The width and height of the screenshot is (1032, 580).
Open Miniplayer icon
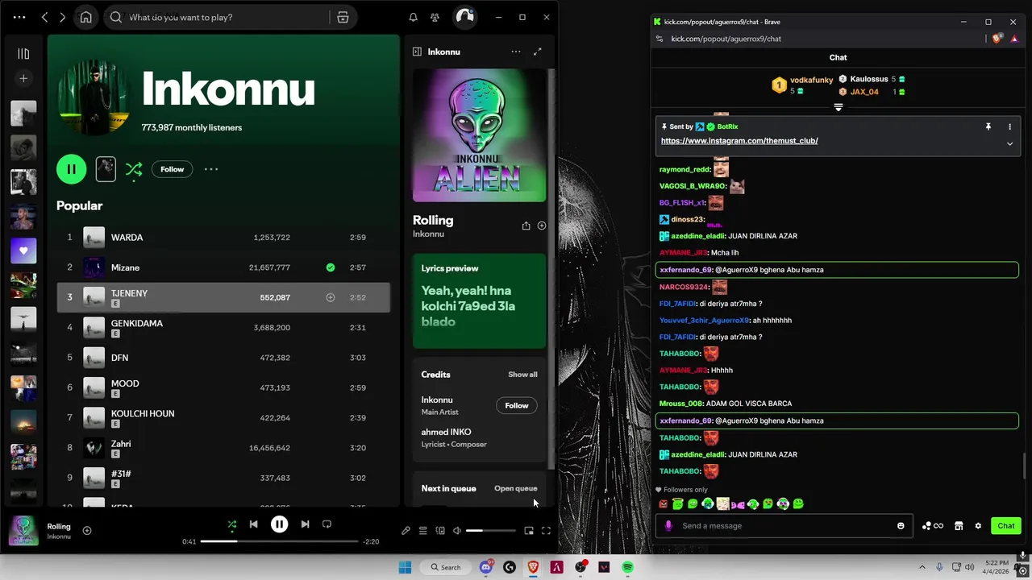[x=529, y=531]
